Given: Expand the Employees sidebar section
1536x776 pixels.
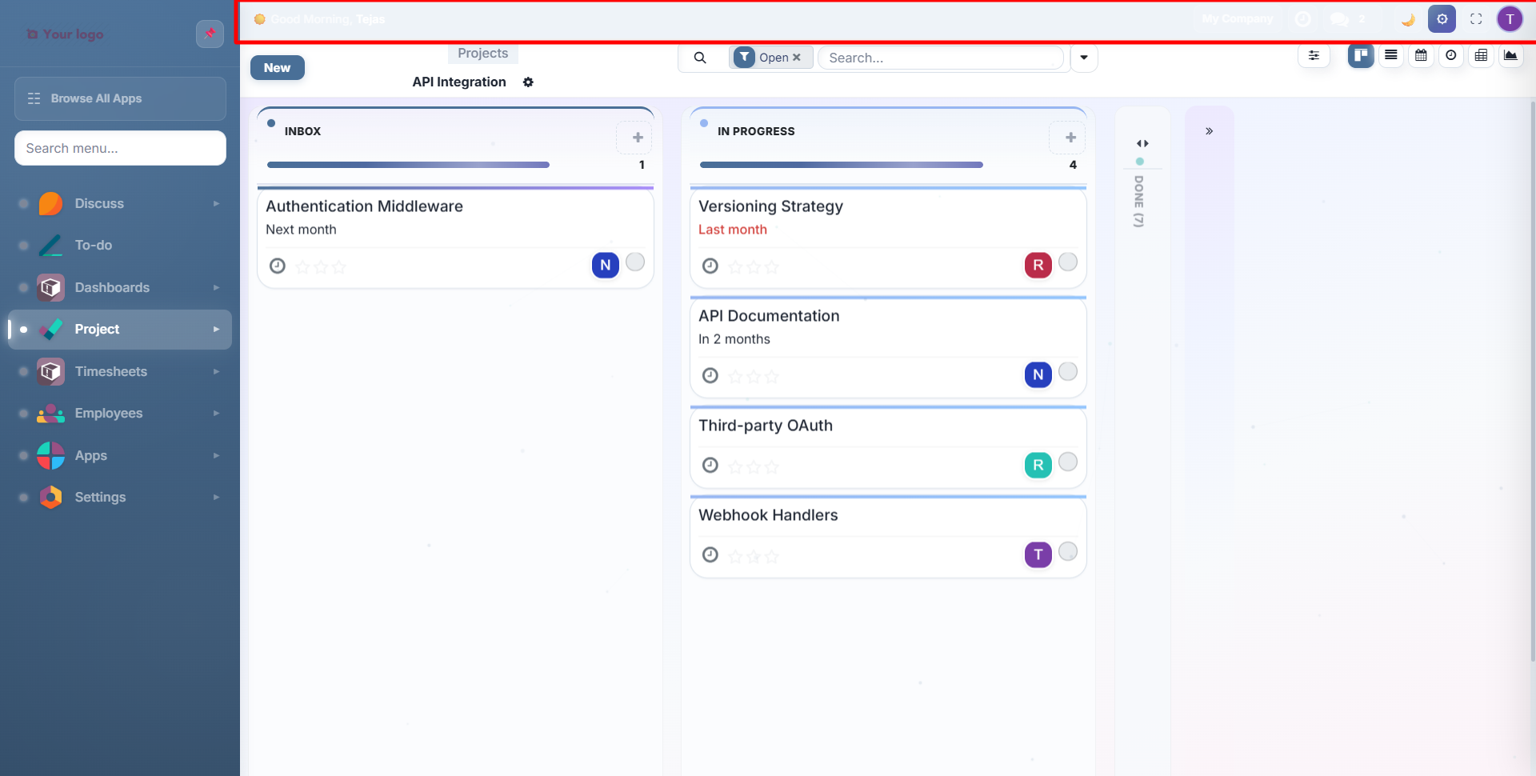Looking at the screenshot, I should [x=216, y=413].
